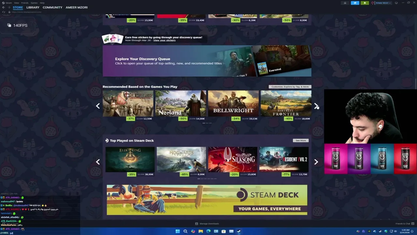Open the Windows Start menu
Screen dimensions: 417x235
click(178, 231)
